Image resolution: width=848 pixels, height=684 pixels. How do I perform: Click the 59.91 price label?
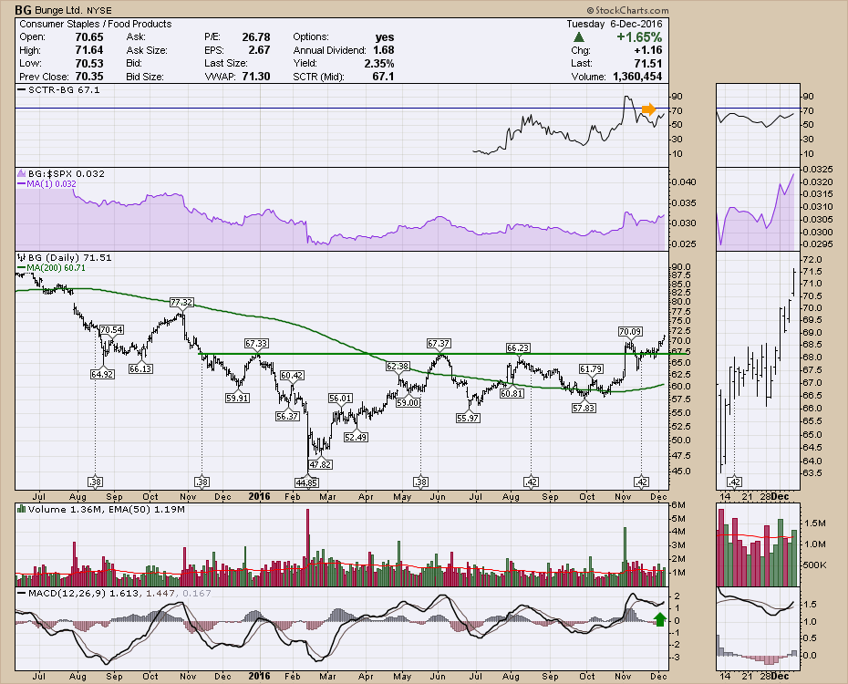pyautogui.click(x=237, y=398)
